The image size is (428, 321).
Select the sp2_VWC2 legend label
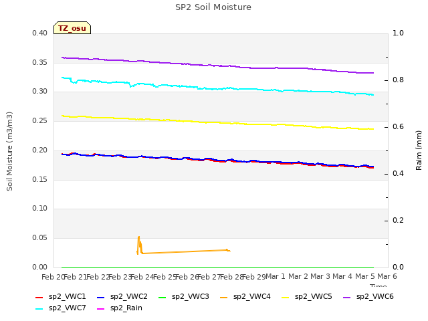129,297
